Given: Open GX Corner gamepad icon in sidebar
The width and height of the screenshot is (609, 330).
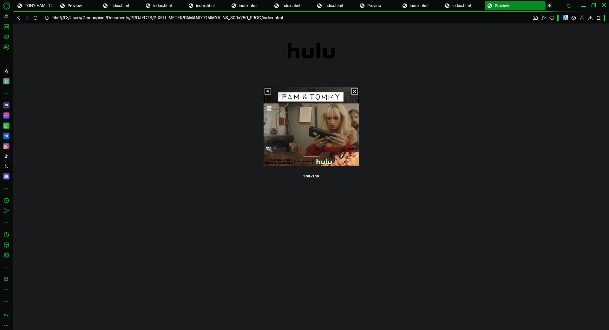Looking at the screenshot, I should pos(6,27).
